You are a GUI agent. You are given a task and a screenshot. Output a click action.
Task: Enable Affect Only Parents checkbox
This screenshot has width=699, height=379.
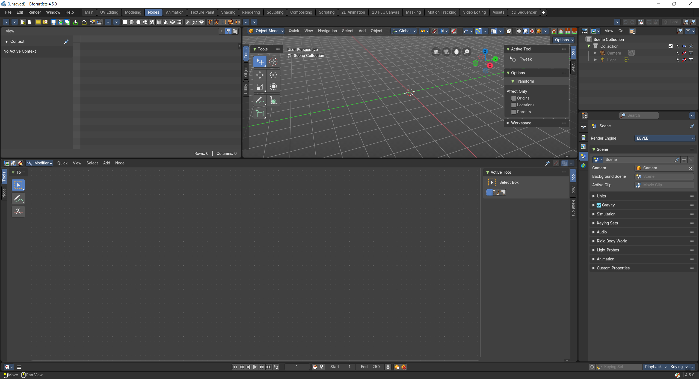click(x=514, y=112)
